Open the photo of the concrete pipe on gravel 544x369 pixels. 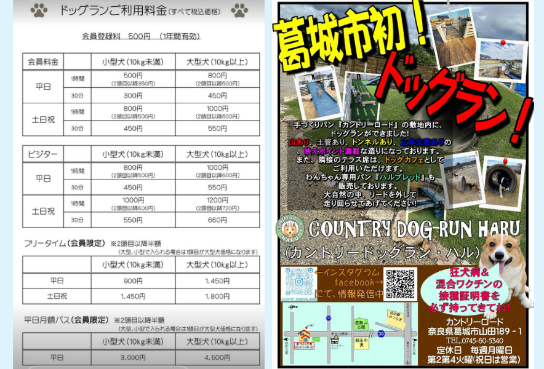463,181
